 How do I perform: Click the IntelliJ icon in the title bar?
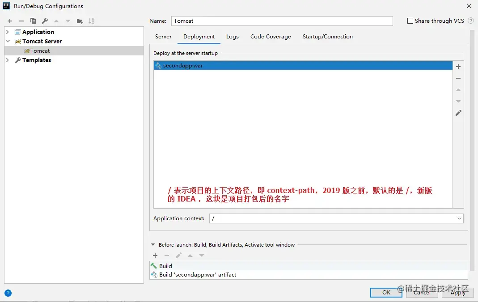[6, 6]
